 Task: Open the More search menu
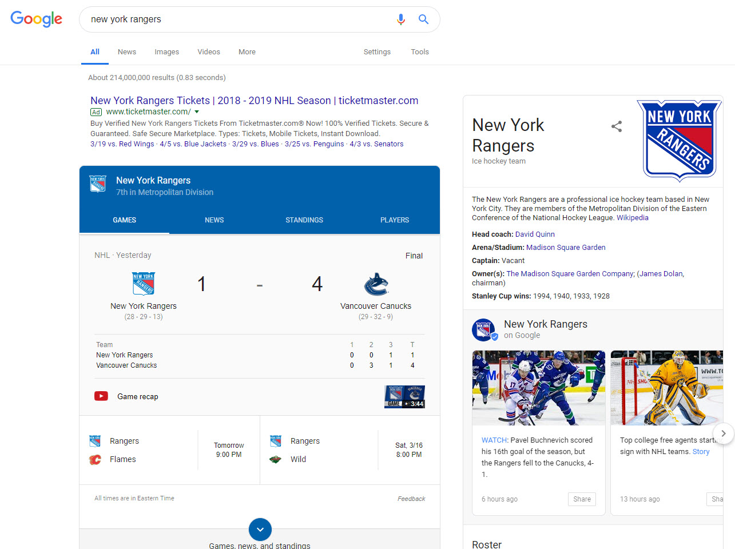[247, 52]
